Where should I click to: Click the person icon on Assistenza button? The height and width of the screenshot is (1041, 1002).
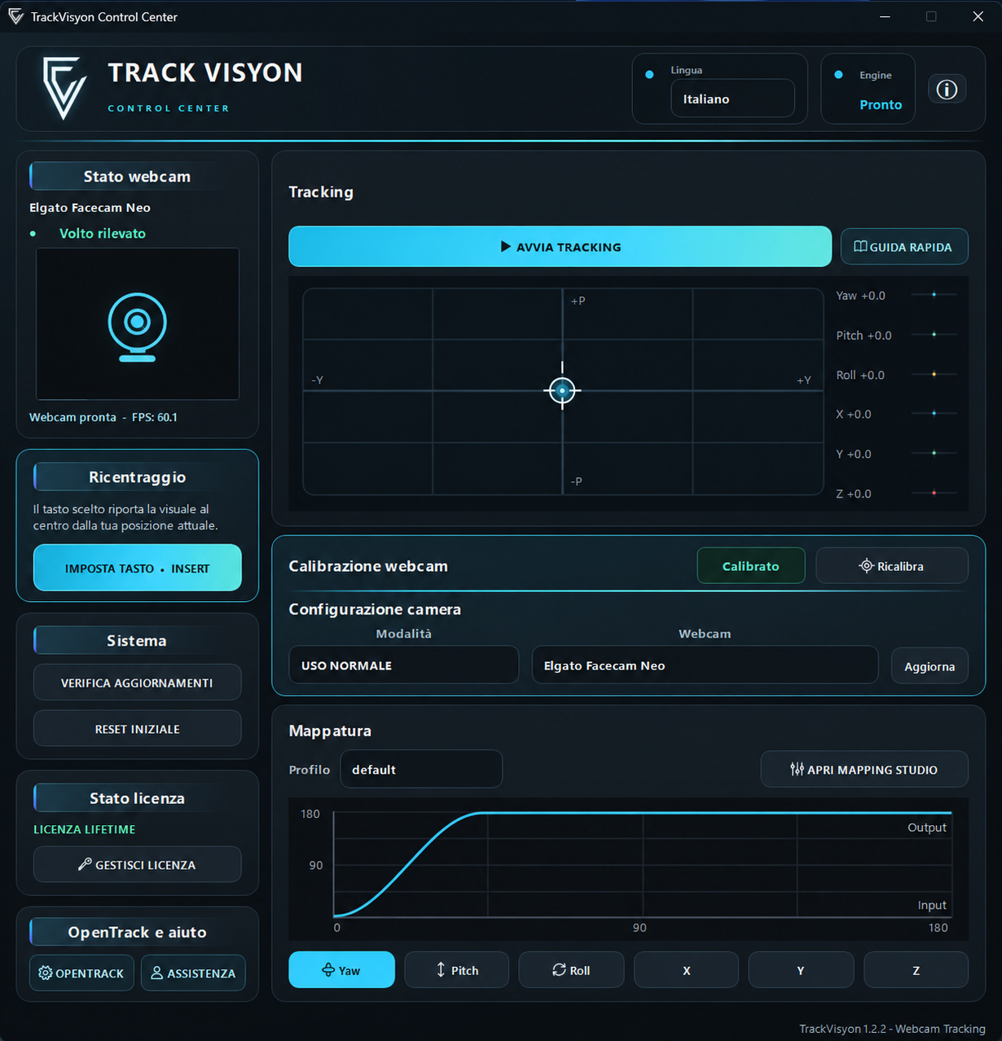[157, 973]
